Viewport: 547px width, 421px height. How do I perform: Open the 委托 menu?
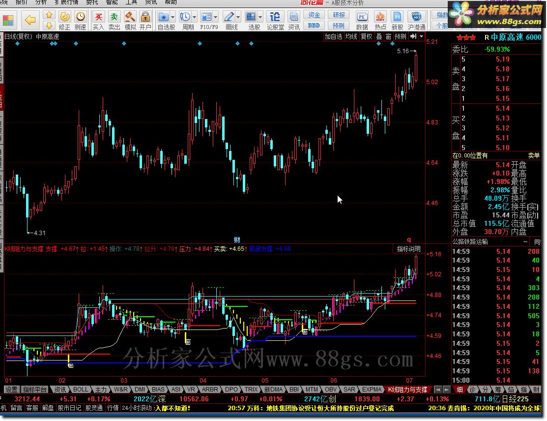(92, 2)
